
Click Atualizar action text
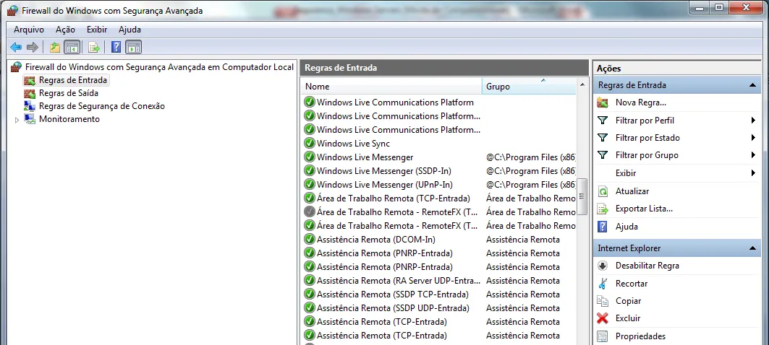632,191
